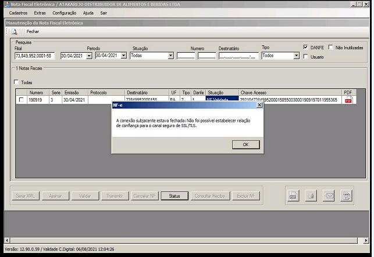The height and width of the screenshot is (257, 374).
Task: Click the Emissão column header
Action: coord(75,93)
